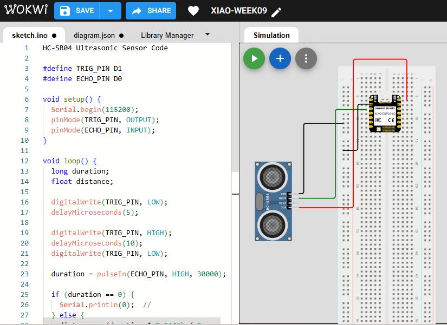This screenshot has height=325, width=447.
Task: Select the XIAO ESP32 board on the breadboard
Action: 385,113
